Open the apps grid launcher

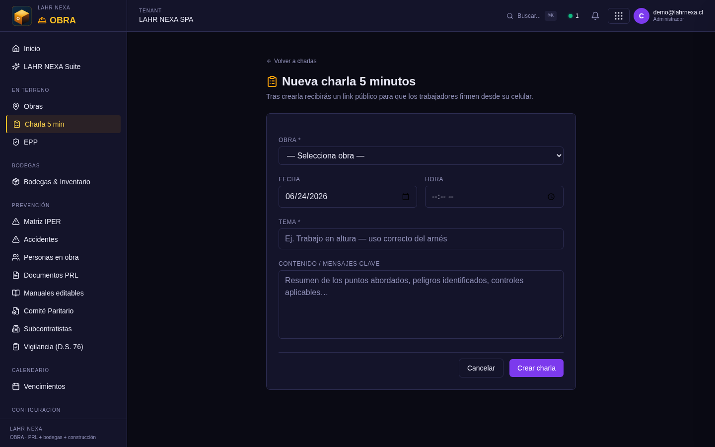pos(619,16)
